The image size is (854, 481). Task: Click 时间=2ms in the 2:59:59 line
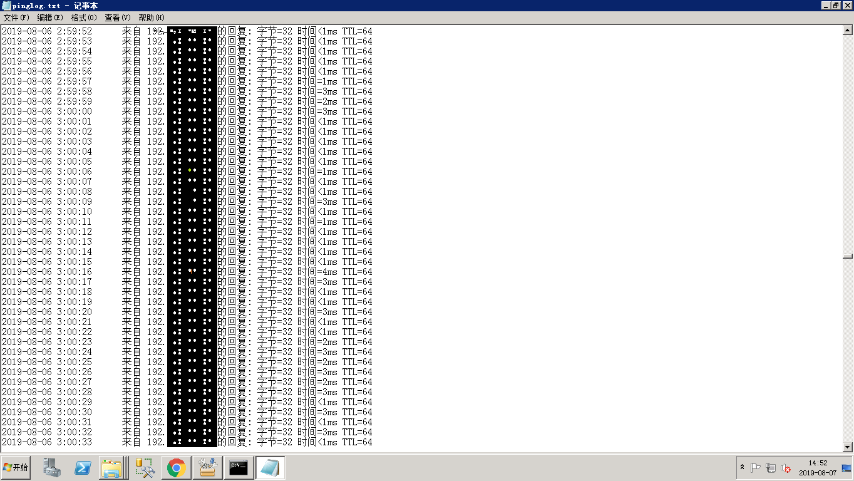pos(317,101)
